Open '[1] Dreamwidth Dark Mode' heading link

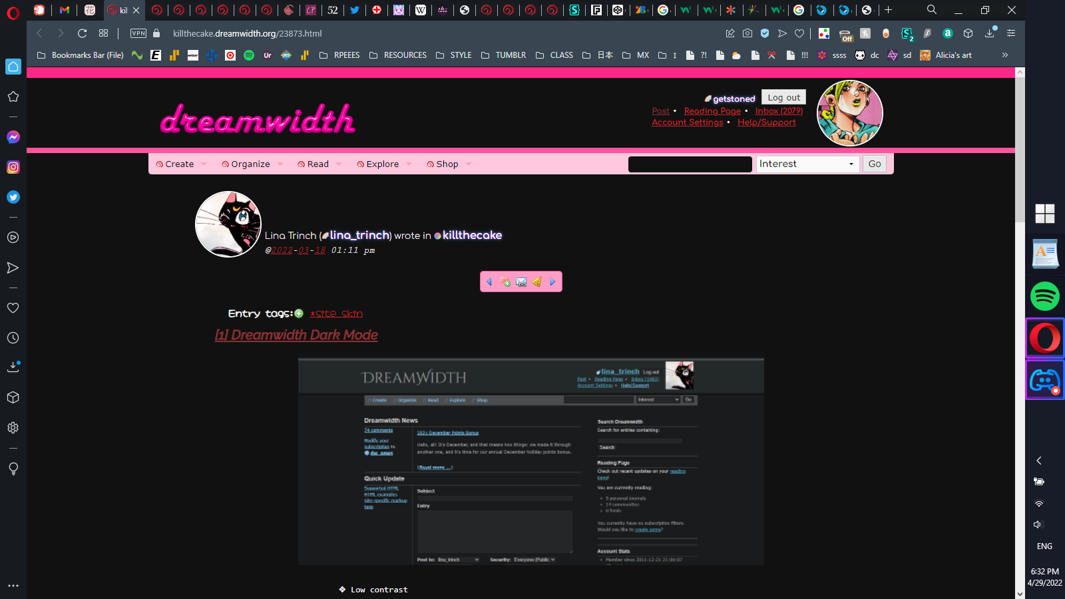[x=296, y=335]
